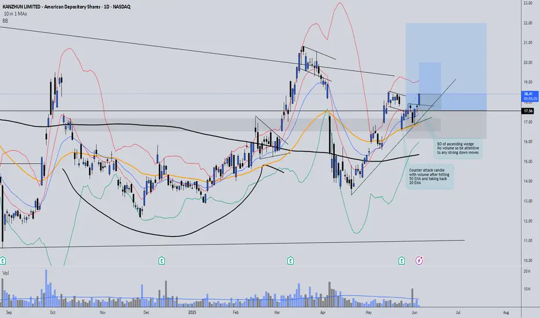Click the Aug label on time axis

click(506, 312)
